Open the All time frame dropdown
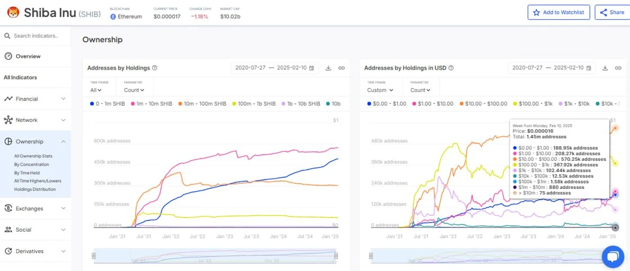The image size is (630, 271). 96,90
